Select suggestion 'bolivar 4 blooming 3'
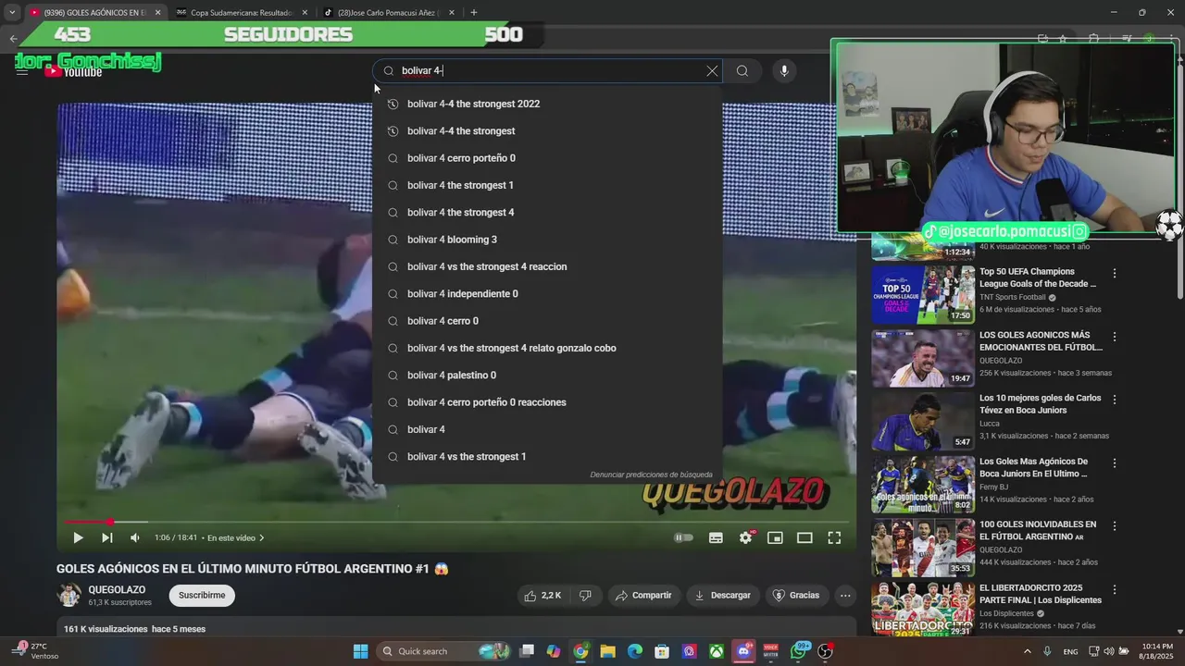The height and width of the screenshot is (666, 1185). pos(547,240)
